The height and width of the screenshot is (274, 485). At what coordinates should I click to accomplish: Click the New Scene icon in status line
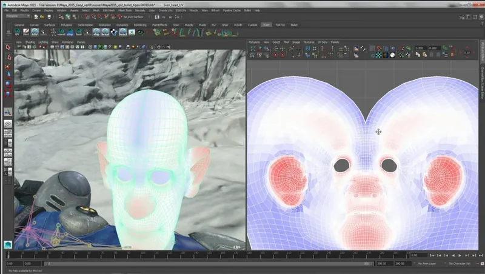(x=36, y=17)
